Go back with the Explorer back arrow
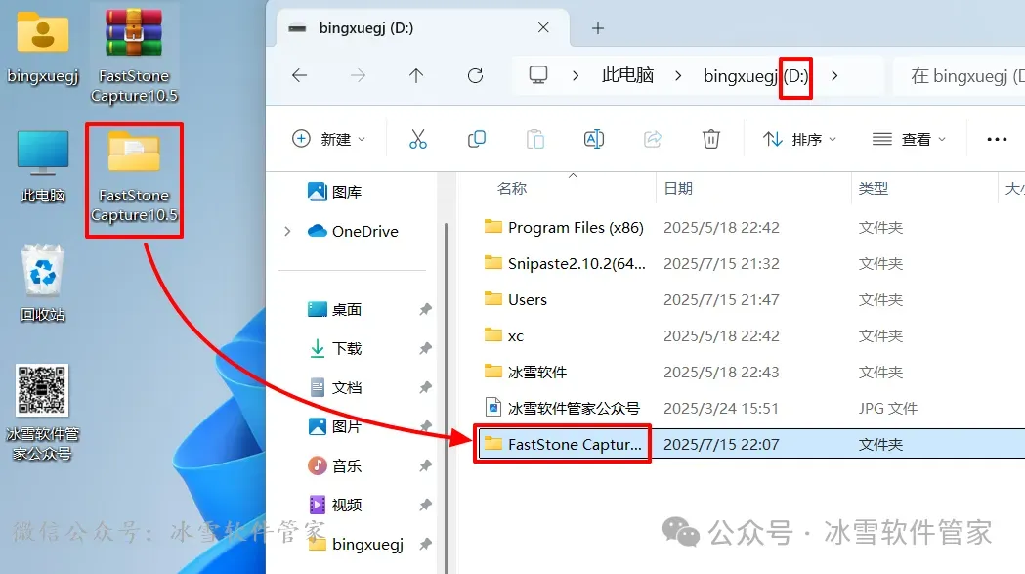This screenshot has height=574, width=1025. click(x=299, y=76)
